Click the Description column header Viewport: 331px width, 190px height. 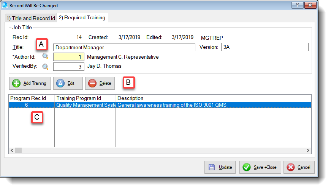click(x=214, y=98)
